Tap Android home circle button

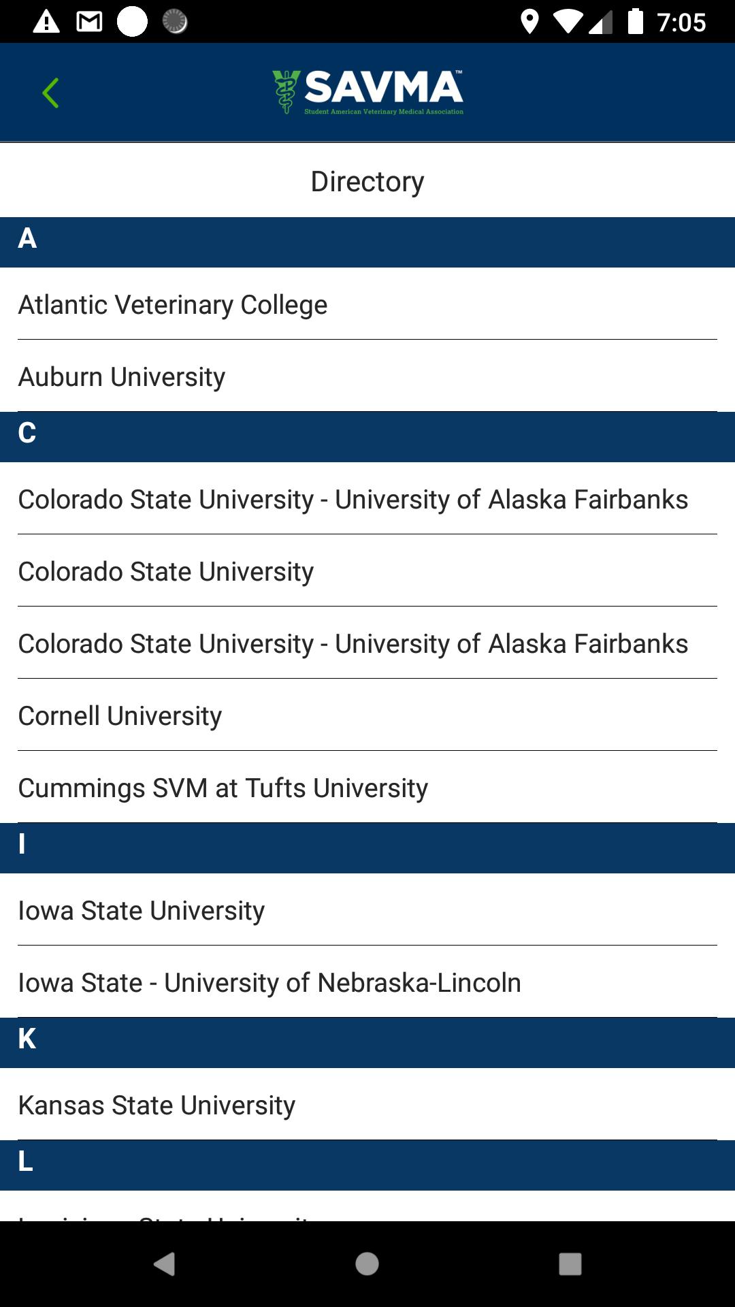click(367, 1264)
